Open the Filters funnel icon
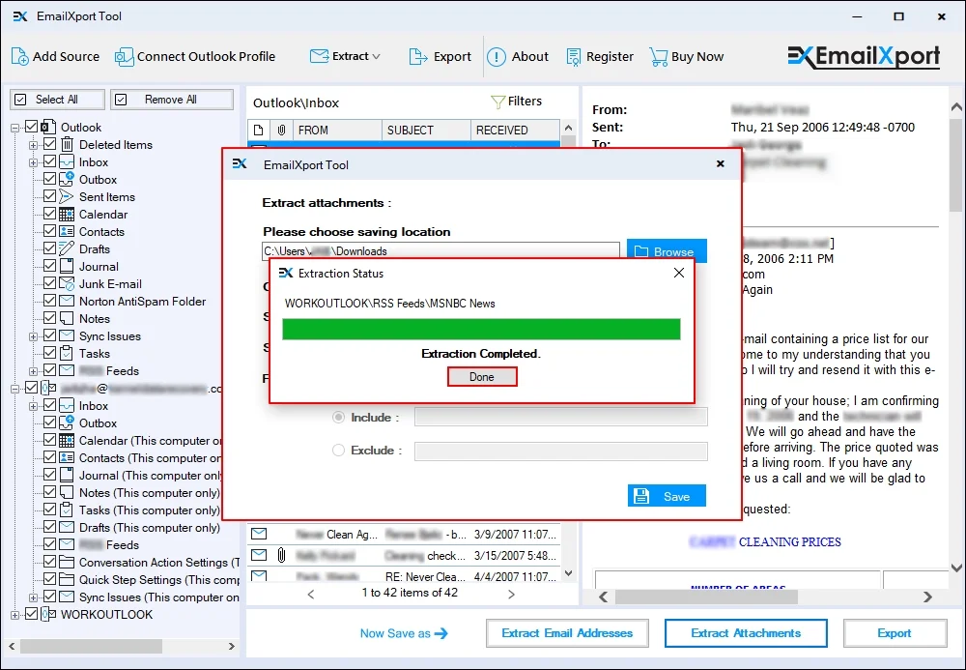This screenshot has width=966, height=670. 498,102
